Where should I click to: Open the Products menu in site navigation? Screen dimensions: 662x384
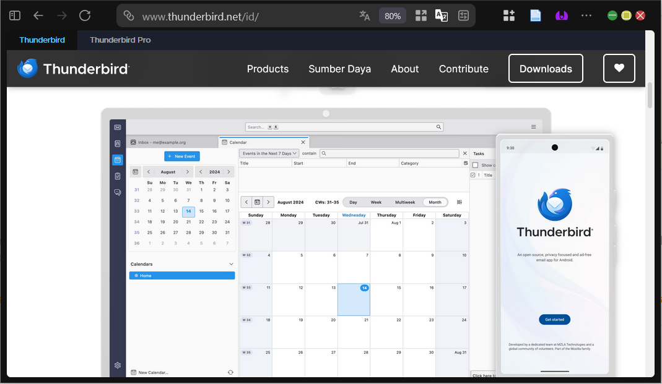click(268, 69)
